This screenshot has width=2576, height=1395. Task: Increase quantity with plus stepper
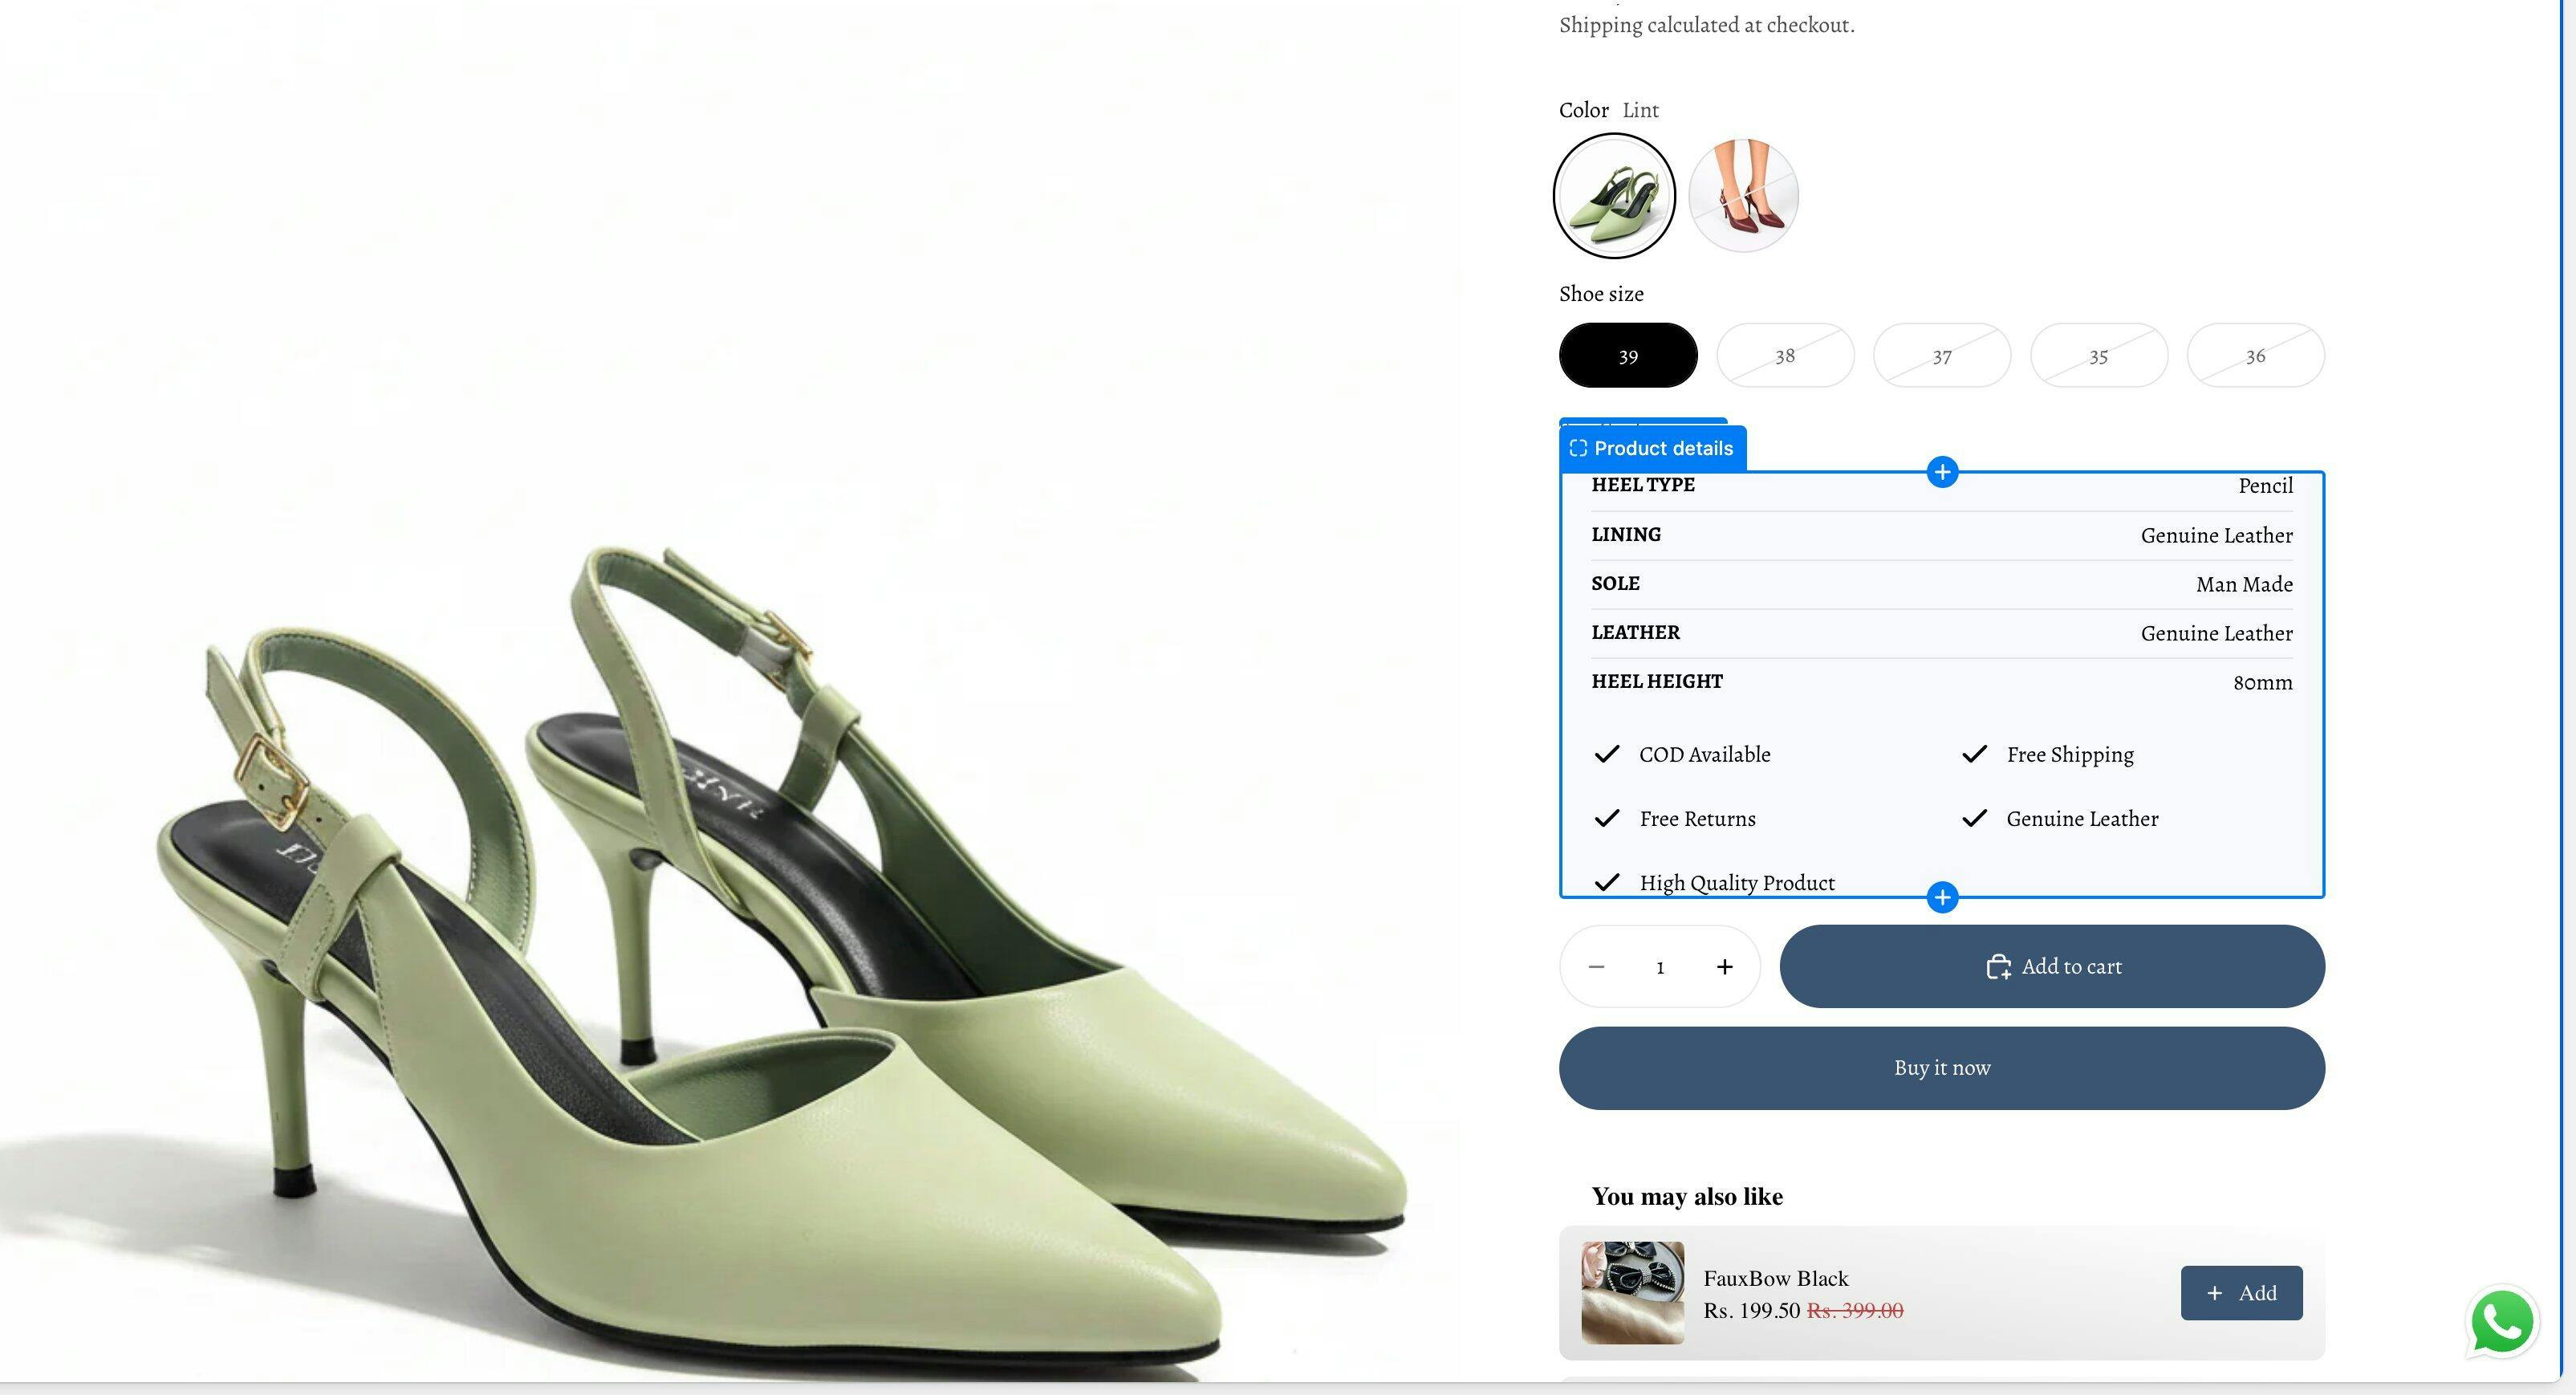coord(1724,966)
